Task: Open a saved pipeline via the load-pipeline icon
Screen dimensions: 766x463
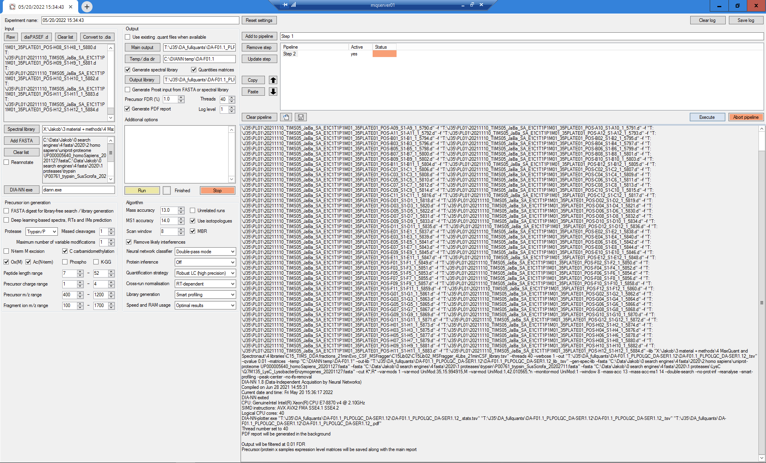Action: [x=286, y=117]
